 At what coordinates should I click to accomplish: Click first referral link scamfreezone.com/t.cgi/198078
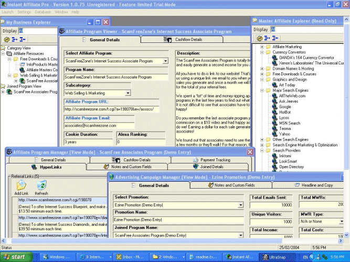pyautogui.click(x=55, y=200)
